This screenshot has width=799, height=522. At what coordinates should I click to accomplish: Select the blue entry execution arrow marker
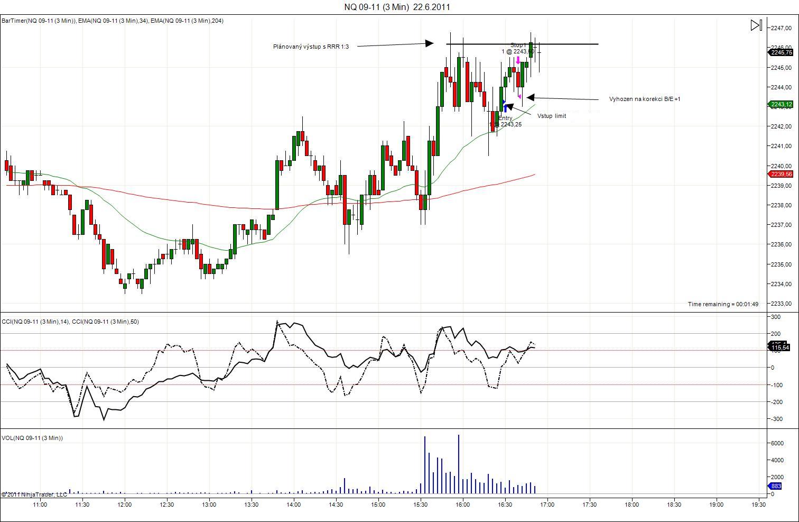[505, 109]
